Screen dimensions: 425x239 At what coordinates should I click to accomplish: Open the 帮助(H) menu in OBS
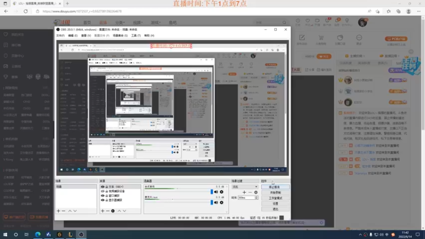(x=149, y=36)
